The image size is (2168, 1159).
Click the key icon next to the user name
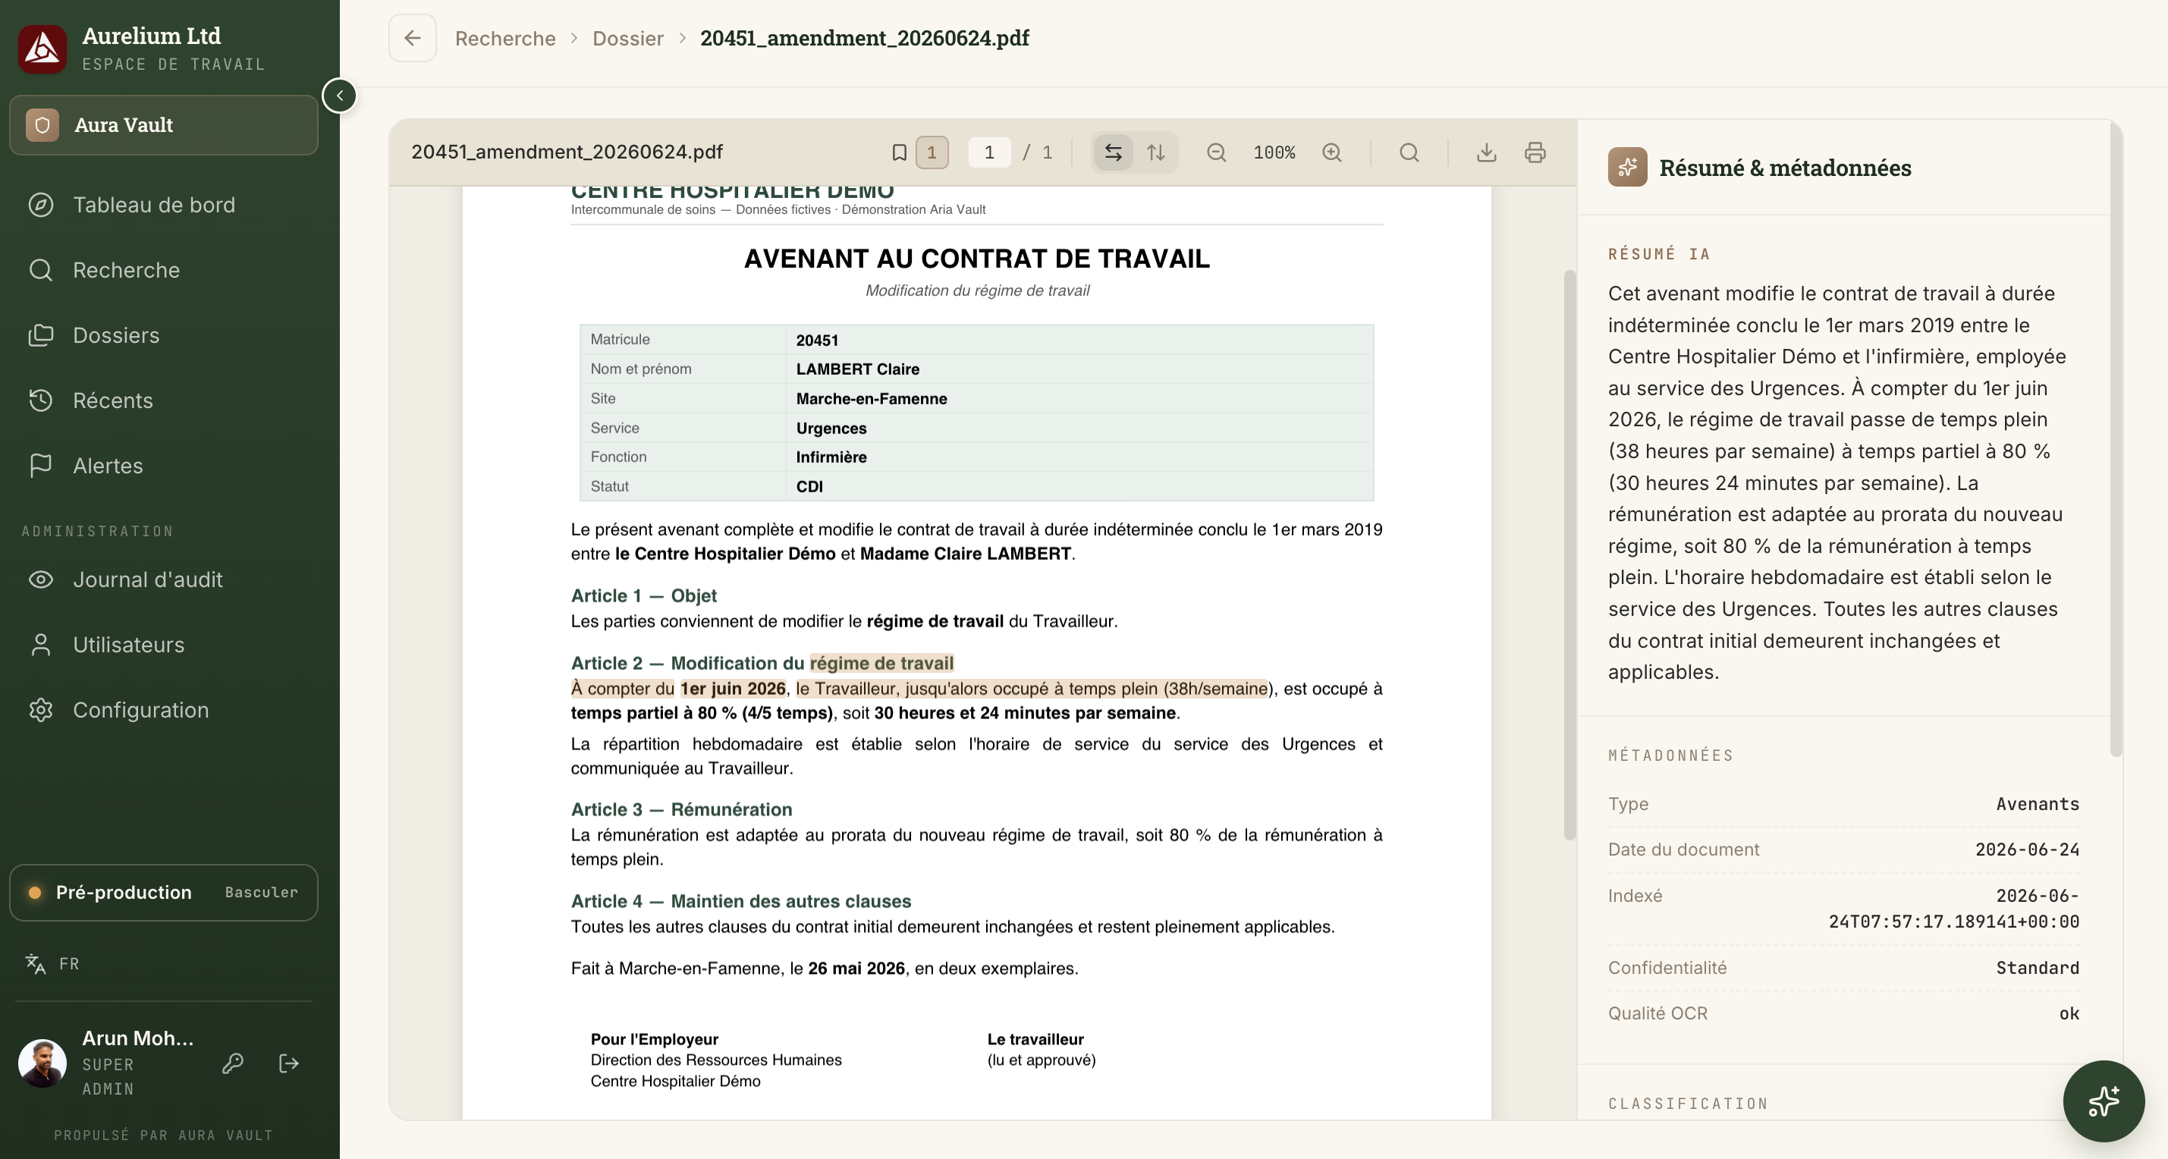pos(233,1063)
